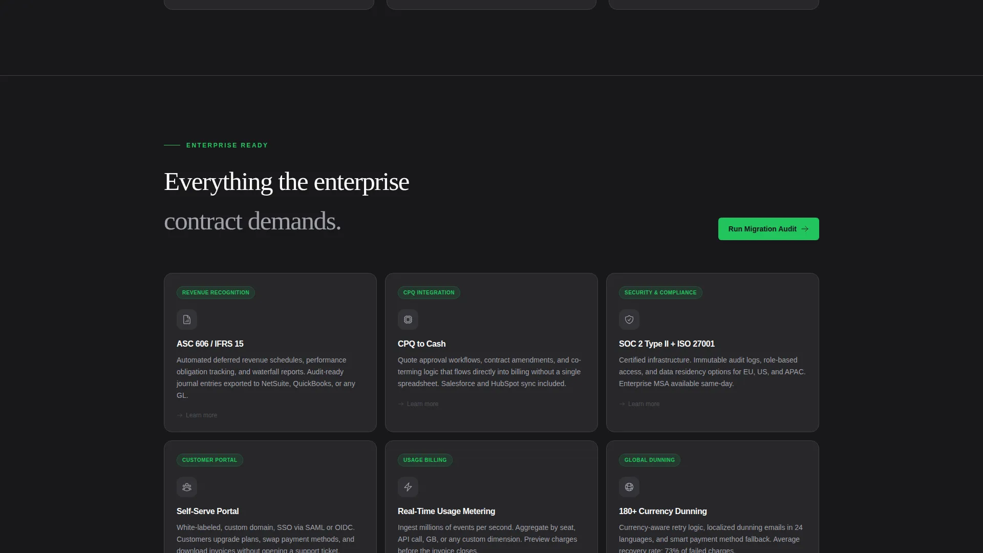
Task: Click the Security & Compliance tag badge
Action: coord(660,292)
